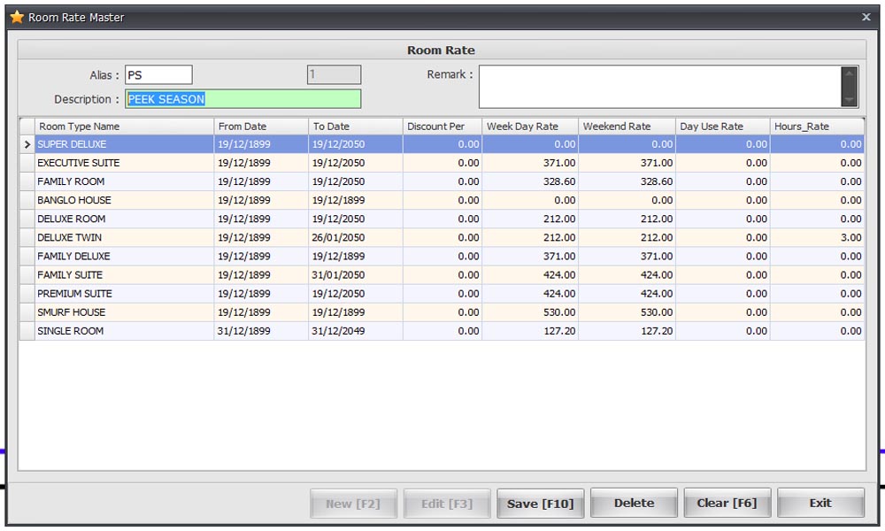Click the star icon in title bar
This screenshot has height=531, width=885.
[x=17, y=17]
